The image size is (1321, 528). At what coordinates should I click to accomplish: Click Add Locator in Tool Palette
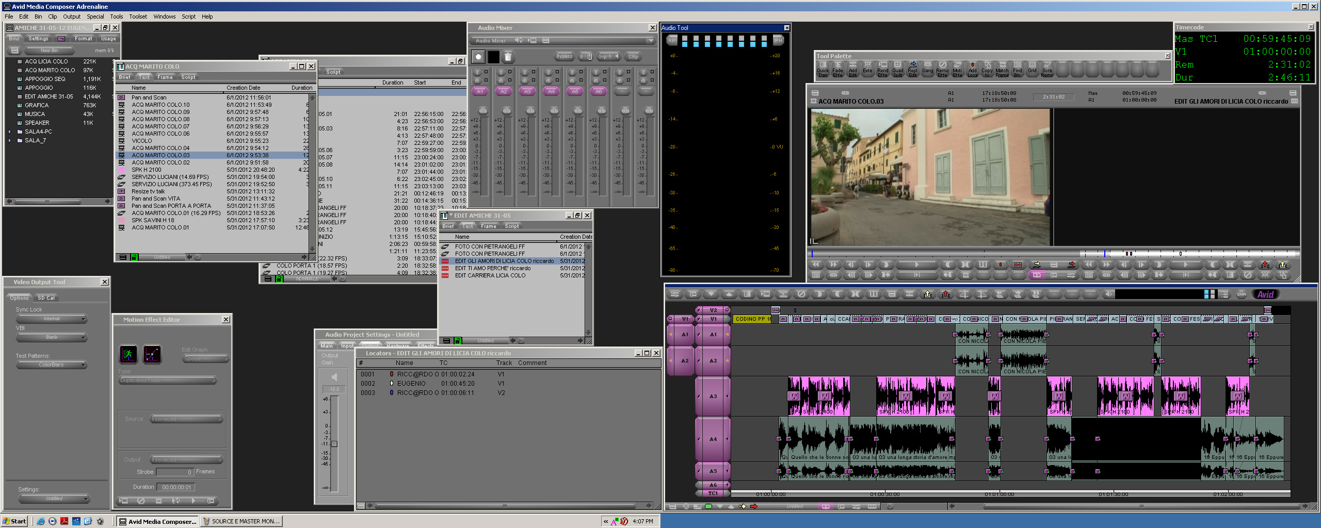coord(972,69)
